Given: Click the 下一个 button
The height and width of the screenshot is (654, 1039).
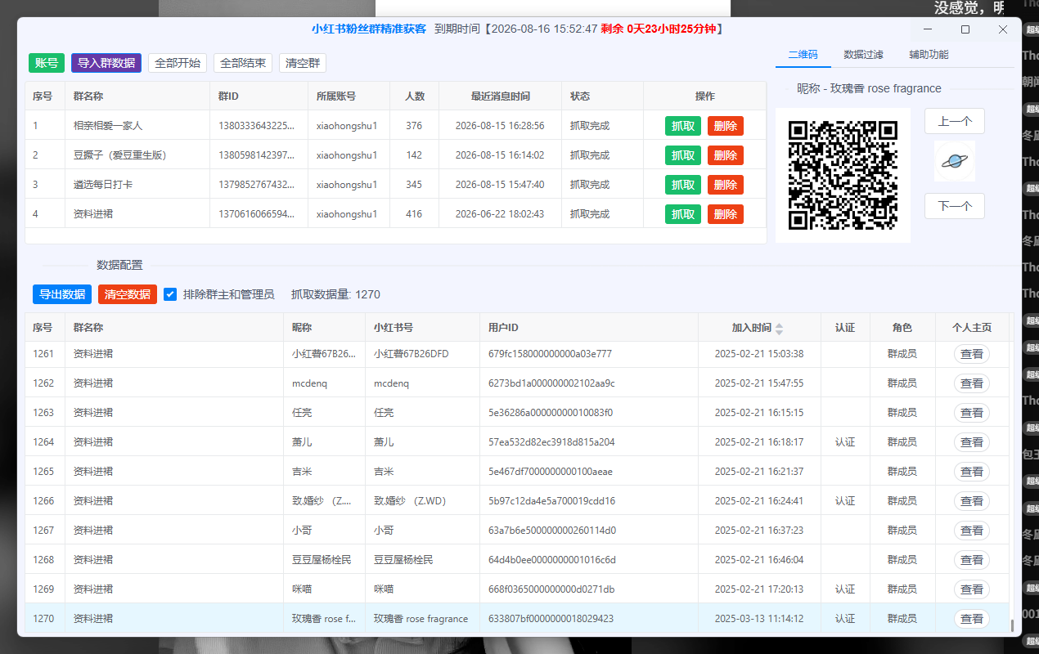Looking at the screenshot, I should tap(955, 206).
